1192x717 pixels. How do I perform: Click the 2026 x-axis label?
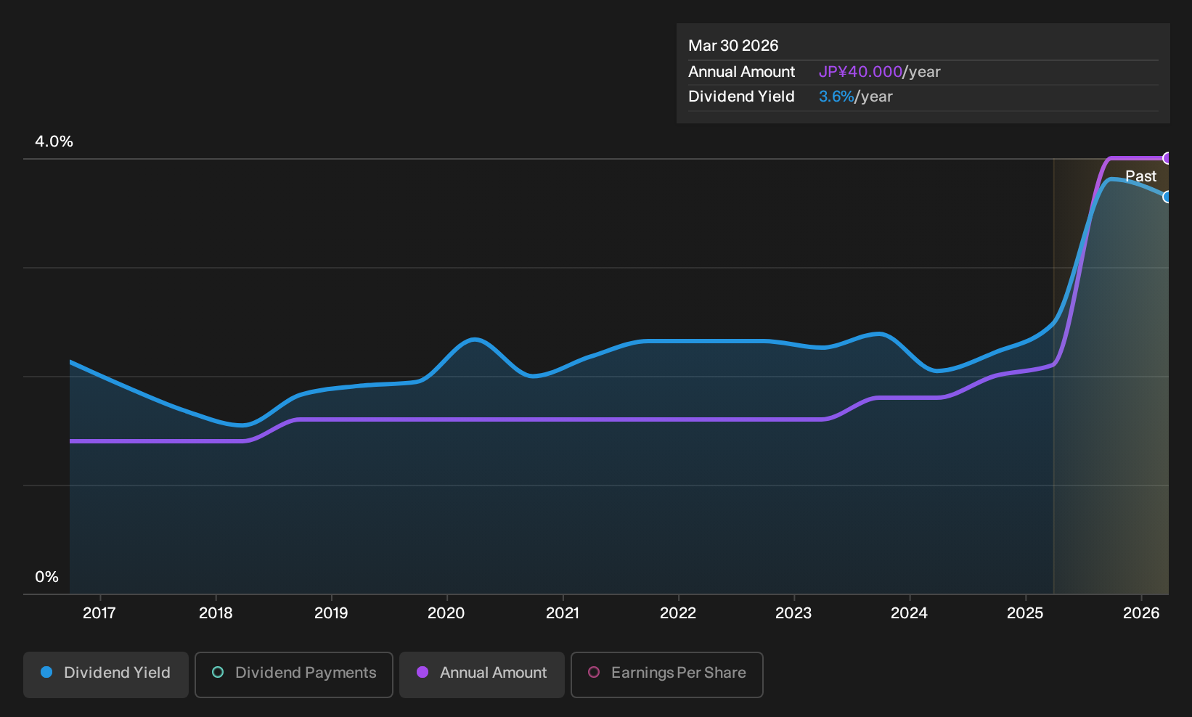coord(1141,613)
